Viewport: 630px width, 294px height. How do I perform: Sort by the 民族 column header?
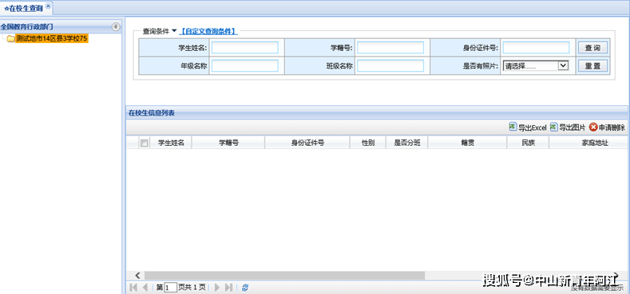point(528,143)
